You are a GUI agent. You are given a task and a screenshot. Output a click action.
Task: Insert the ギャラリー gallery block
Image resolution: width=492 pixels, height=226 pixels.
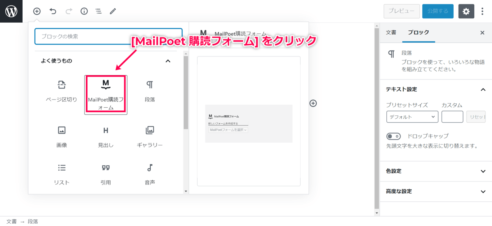(x=150, y=137)
